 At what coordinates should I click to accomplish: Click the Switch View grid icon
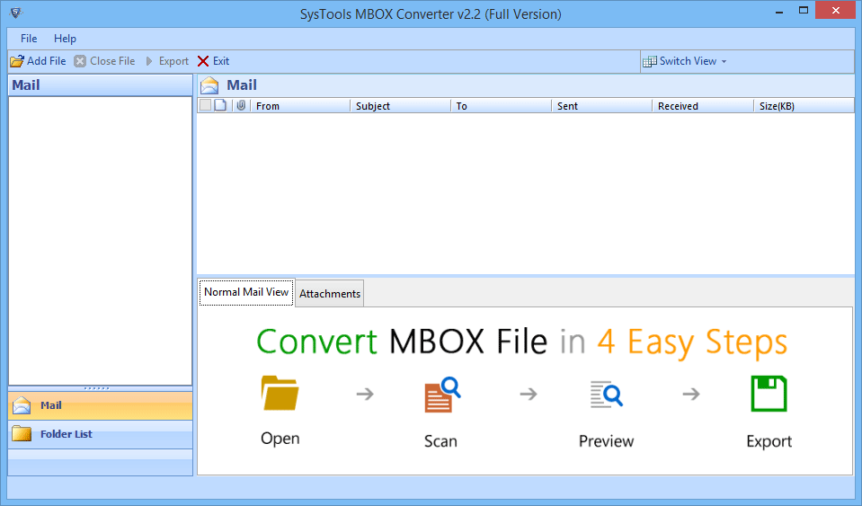click(650, 61)
